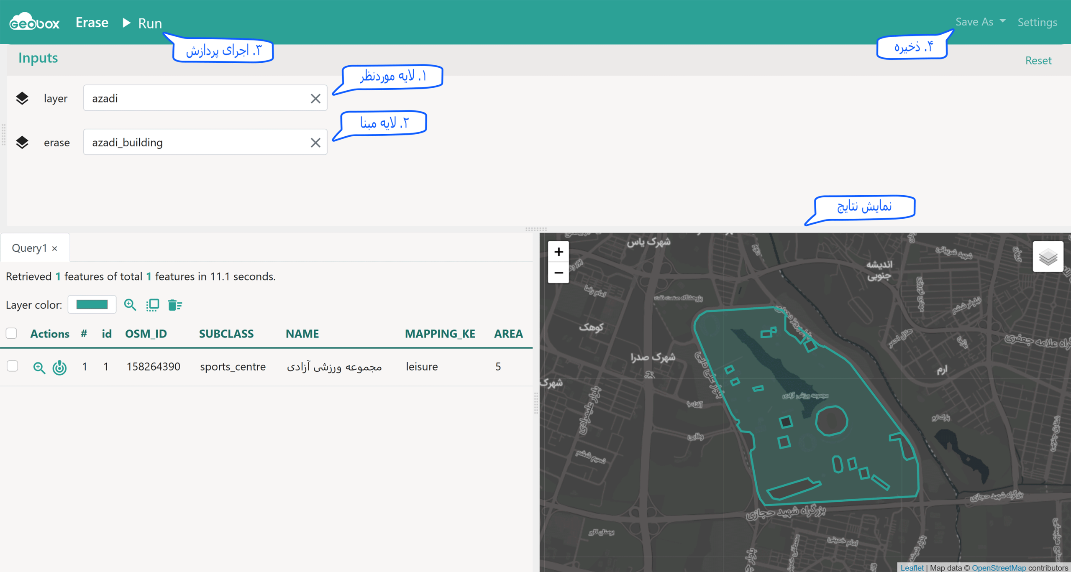1071x572 pixels.
Task: Click the Geobox logo
Action: point(34,22)
